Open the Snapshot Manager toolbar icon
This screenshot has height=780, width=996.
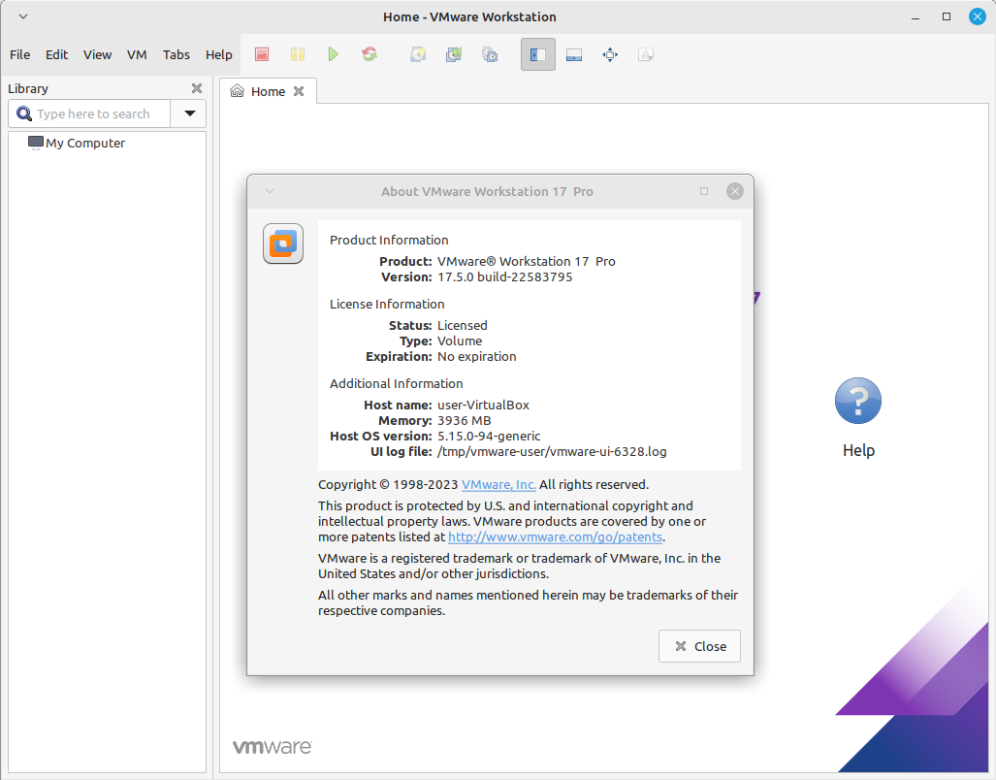490,54
